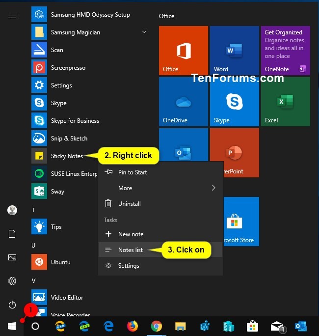Click the Windows Start button
Image resolution: width=319 pixels, height=336 pixels.
[x=12, y=326]
